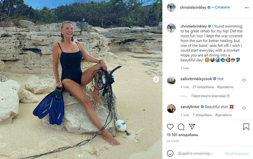Click the Стежити follow button
253x159 pixels.
coord(222,7)
